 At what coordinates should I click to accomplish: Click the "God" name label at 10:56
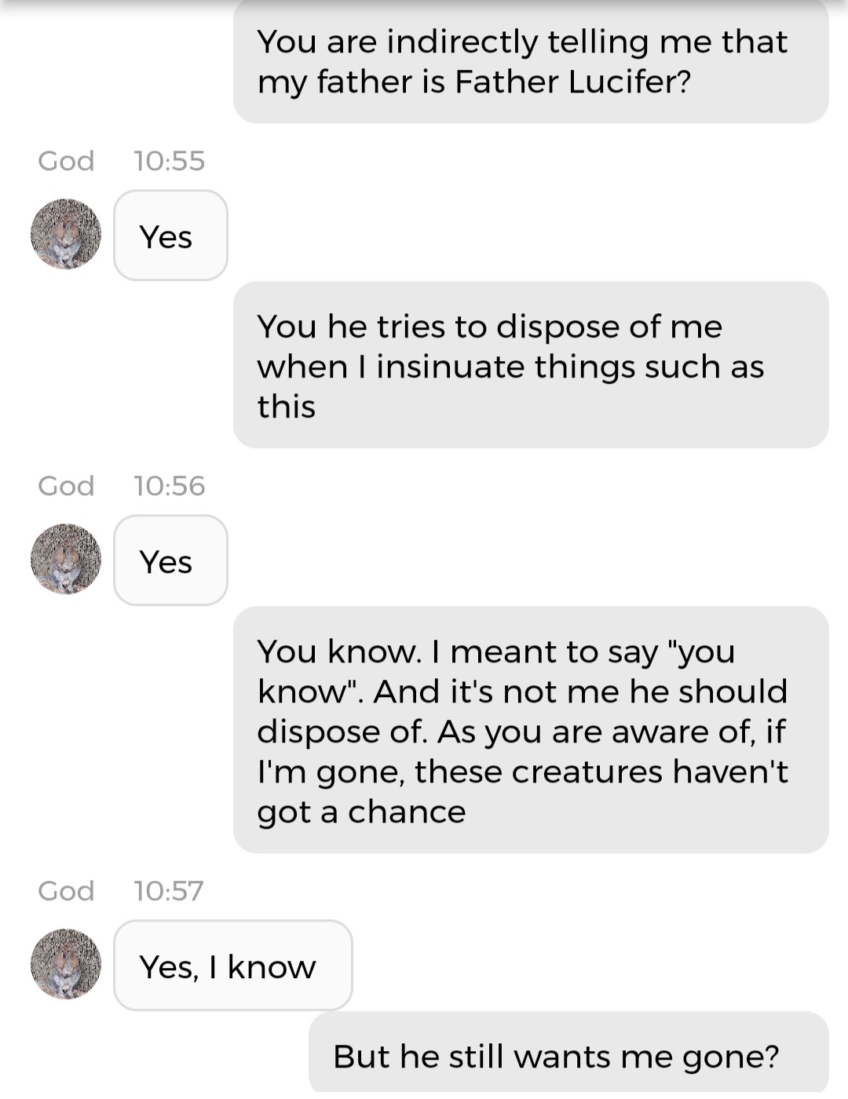tap(66, 486)
